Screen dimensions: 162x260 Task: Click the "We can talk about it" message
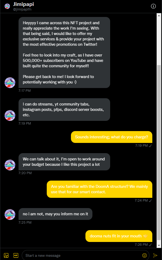point(64,162)
